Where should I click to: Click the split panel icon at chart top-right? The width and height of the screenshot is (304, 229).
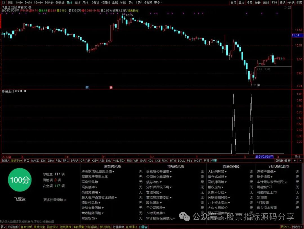click(289, 7)
